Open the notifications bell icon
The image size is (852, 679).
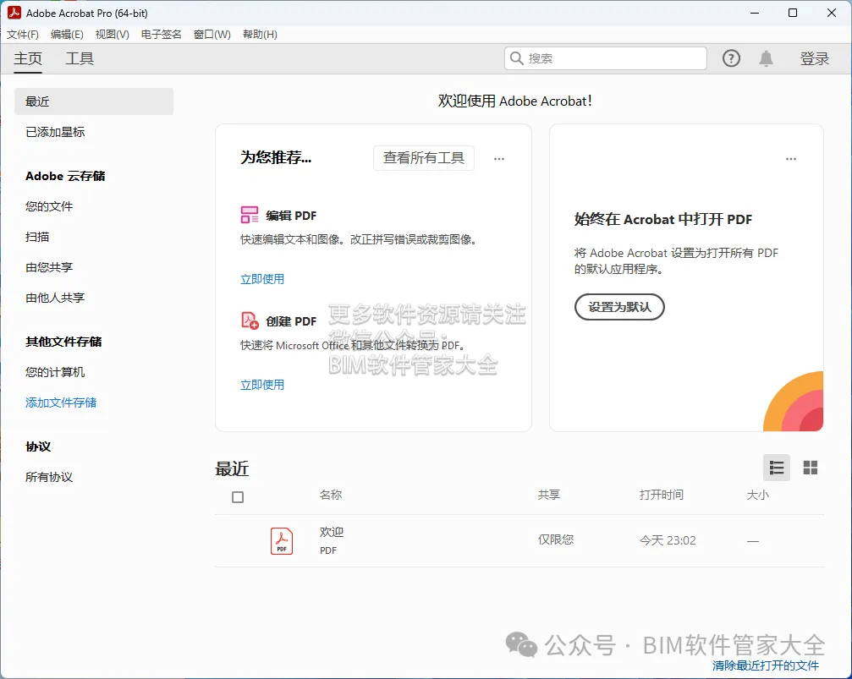[x=767, y=58]
